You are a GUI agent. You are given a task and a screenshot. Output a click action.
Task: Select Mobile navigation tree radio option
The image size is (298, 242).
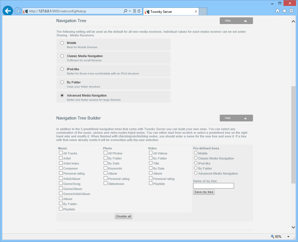pos(62,43)
